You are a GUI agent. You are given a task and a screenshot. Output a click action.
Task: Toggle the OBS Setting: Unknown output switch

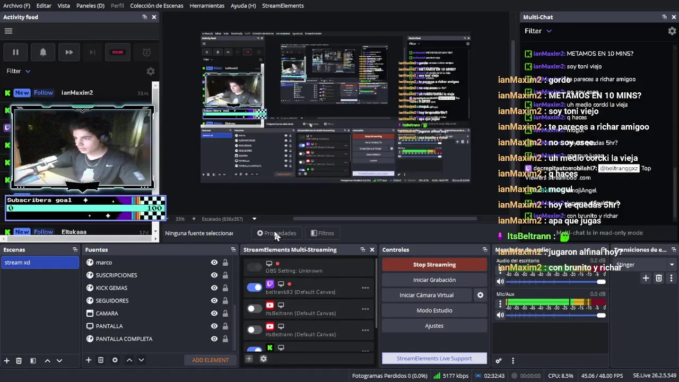(x=255, y=266)
